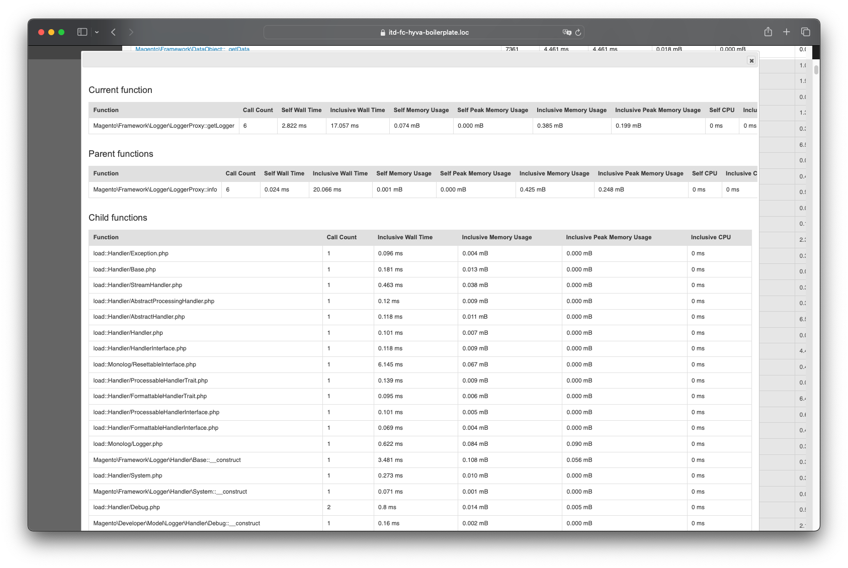Select load::Handler/AbstractHandler.php row
The width and height of the screenshot is (848, 568).
[420, 317]
